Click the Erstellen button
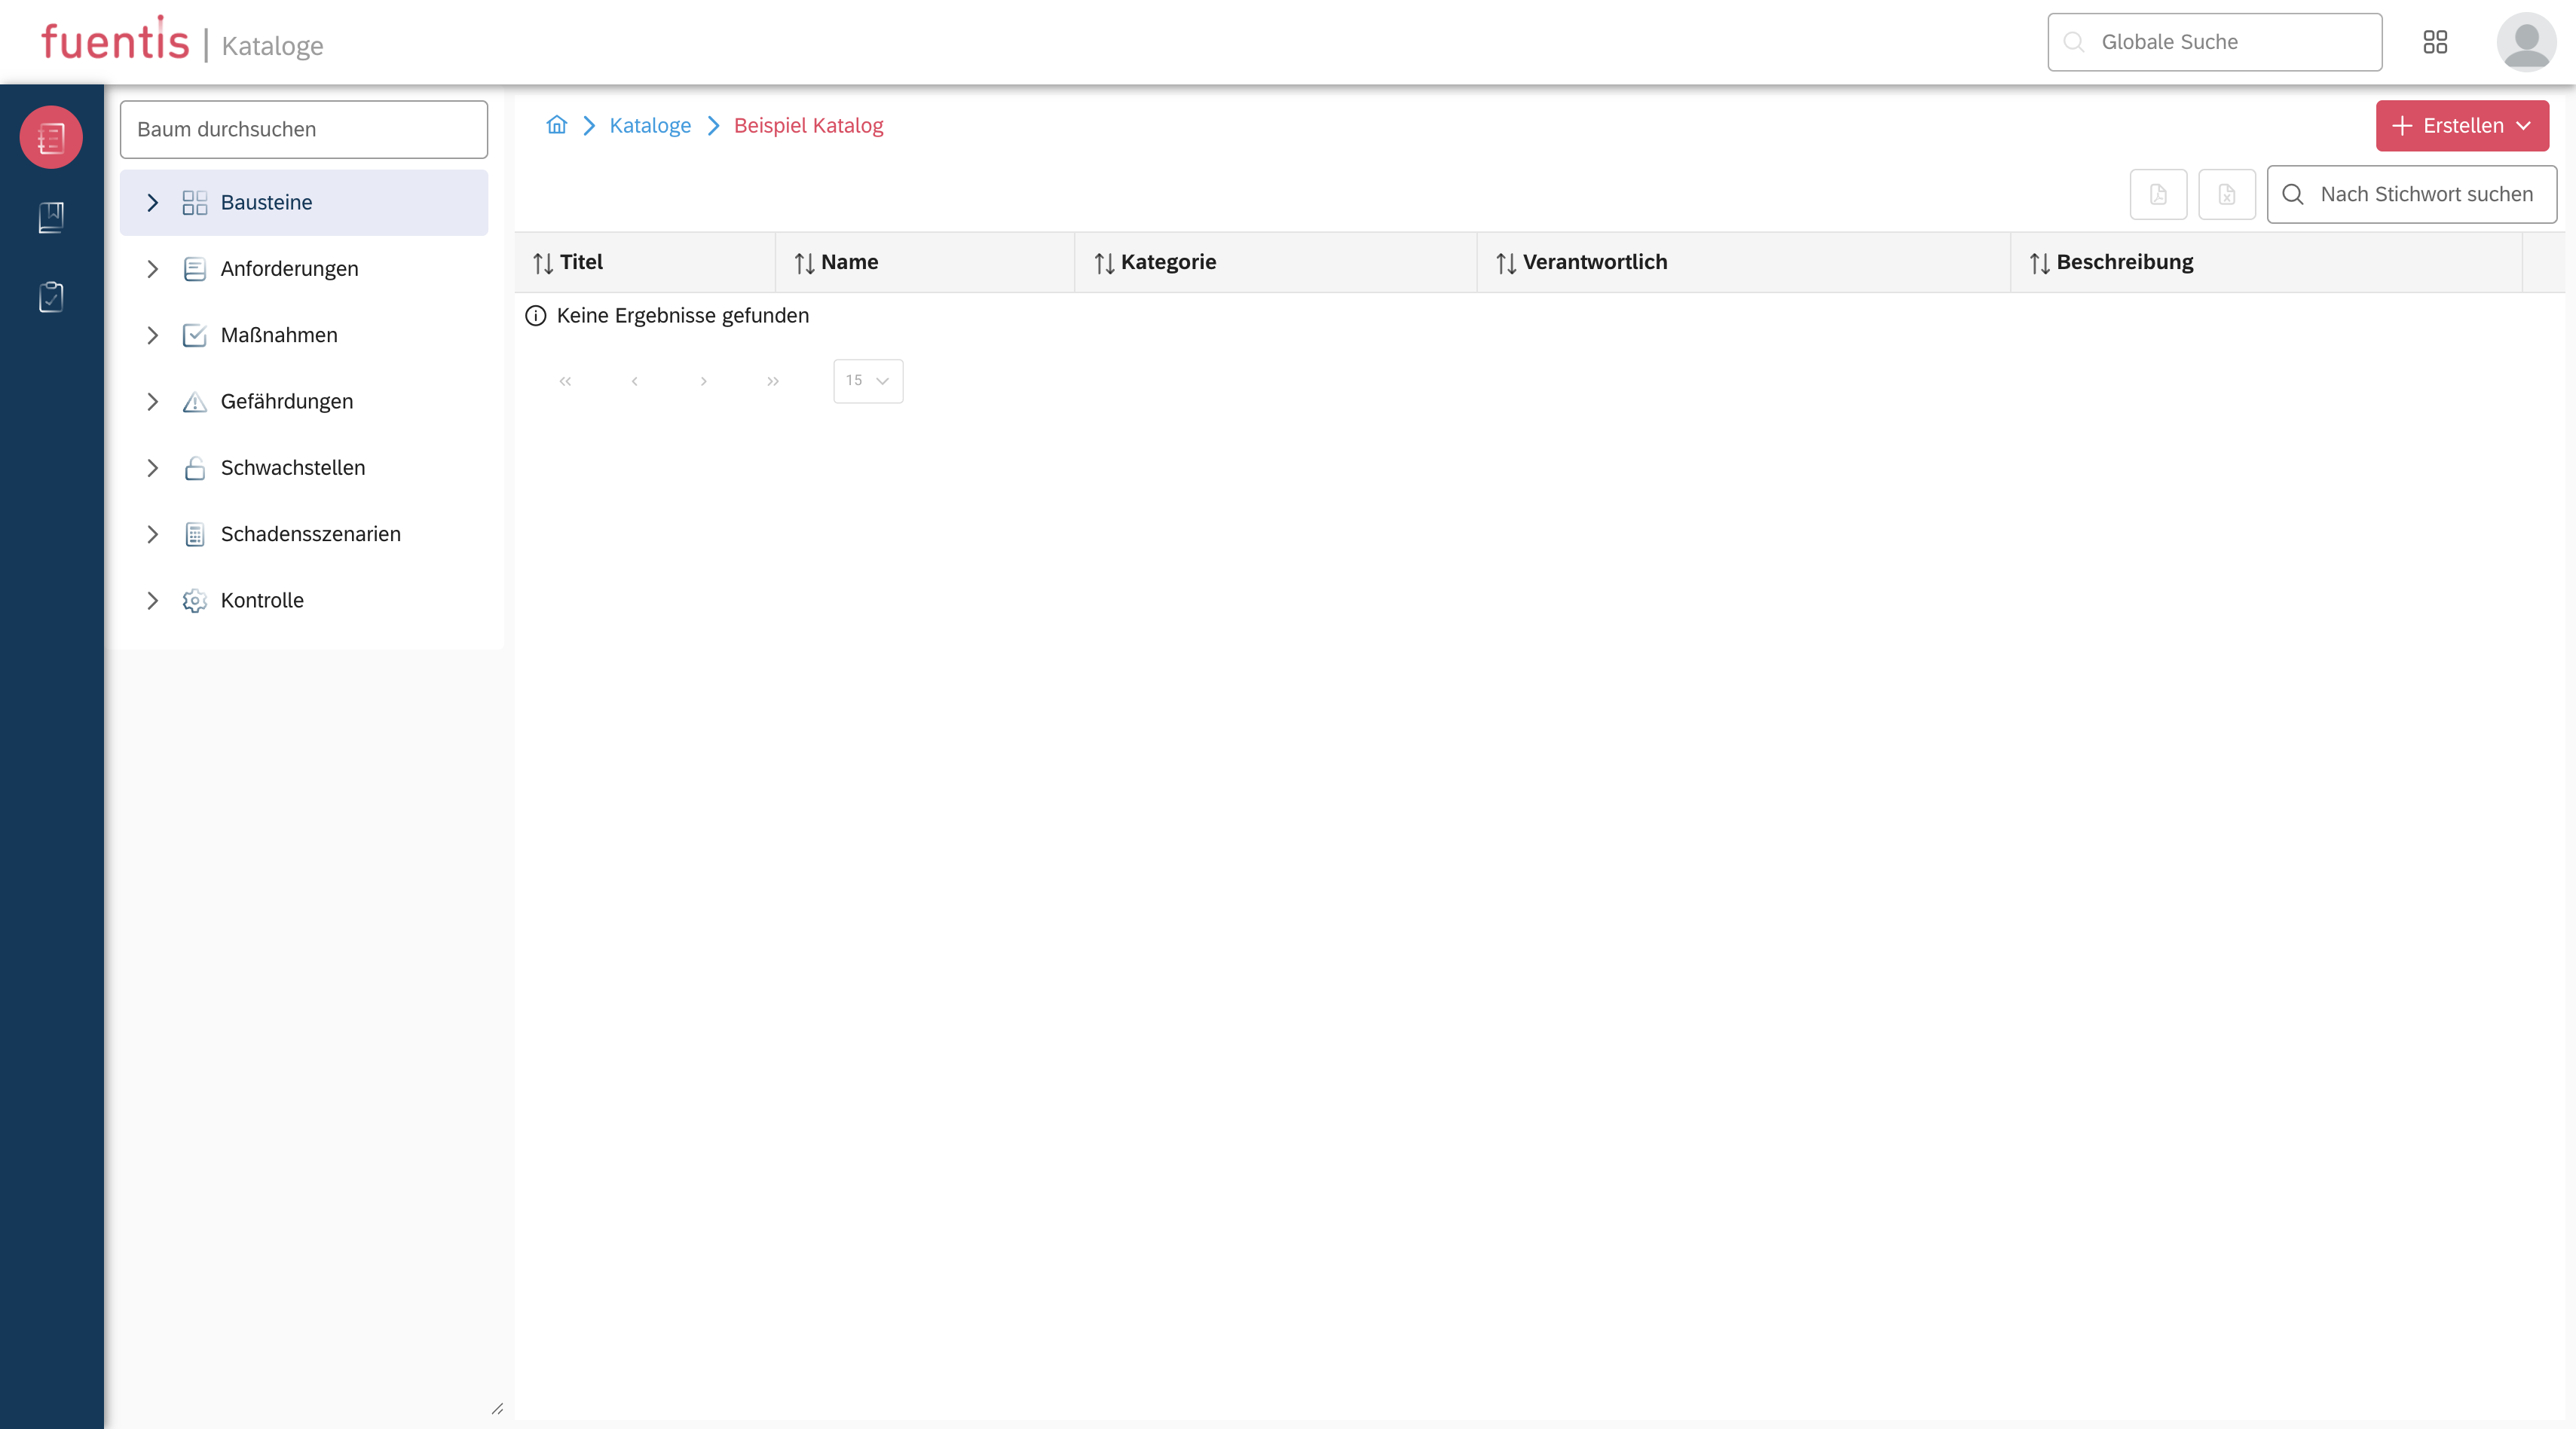 pyautogui.click(x=2461, y=126)
